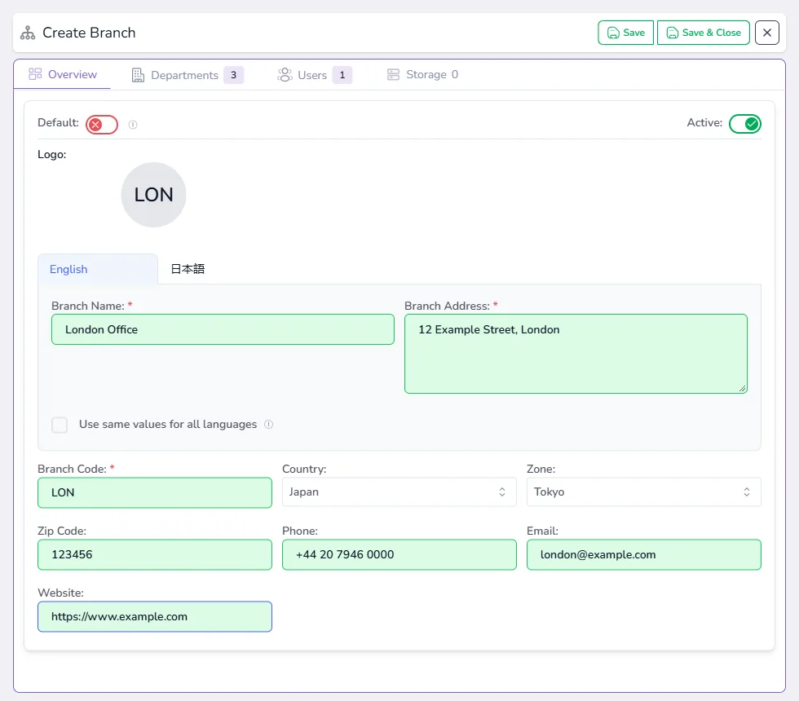Open the Storage tab
This screenshot has width=799, height=701.
422,74
